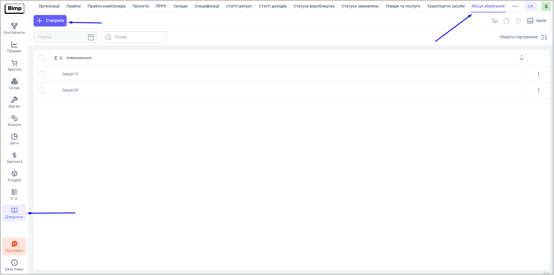Open the Фінанси section
The width and height of the screenshot is (554, 275).
pyautogui.click(x=14, y=121)
